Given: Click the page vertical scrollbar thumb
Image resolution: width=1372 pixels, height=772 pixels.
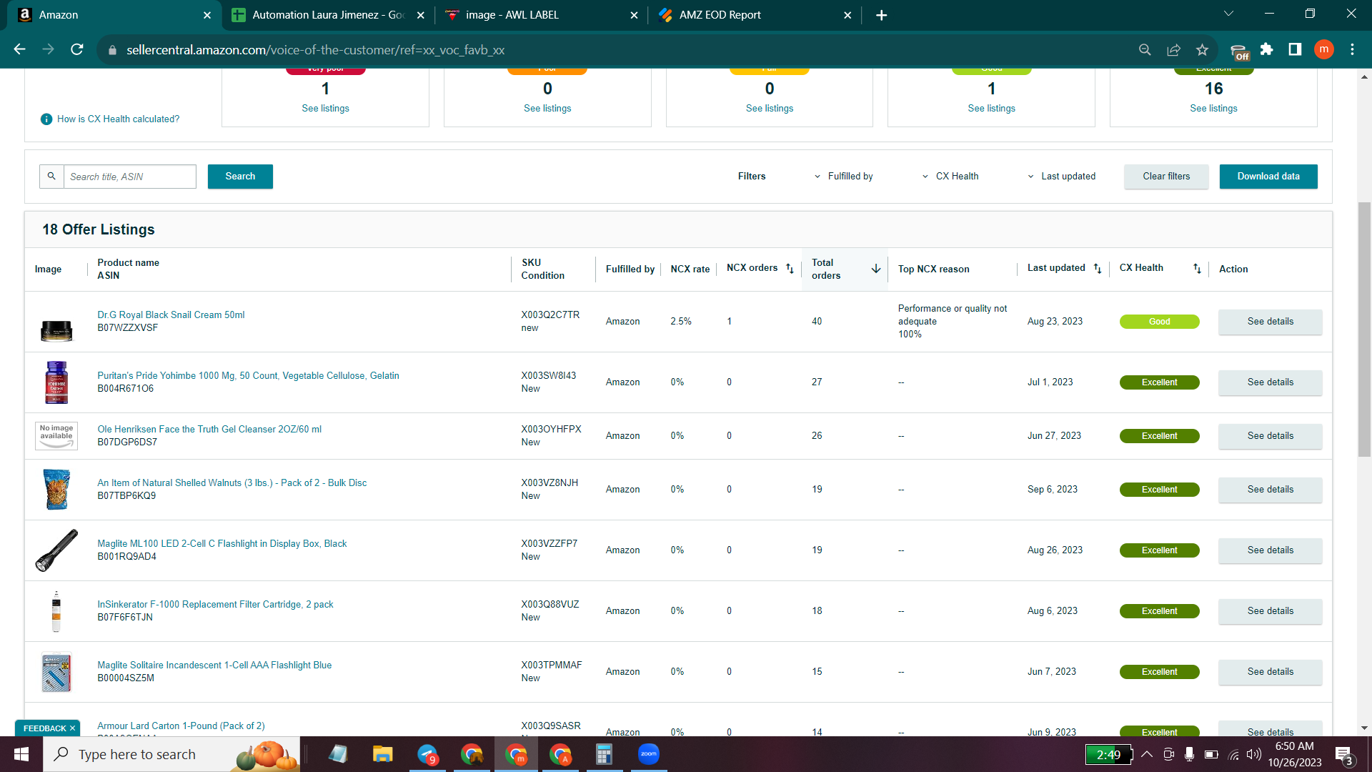Looking at the screenshot, I should 1364,329.
